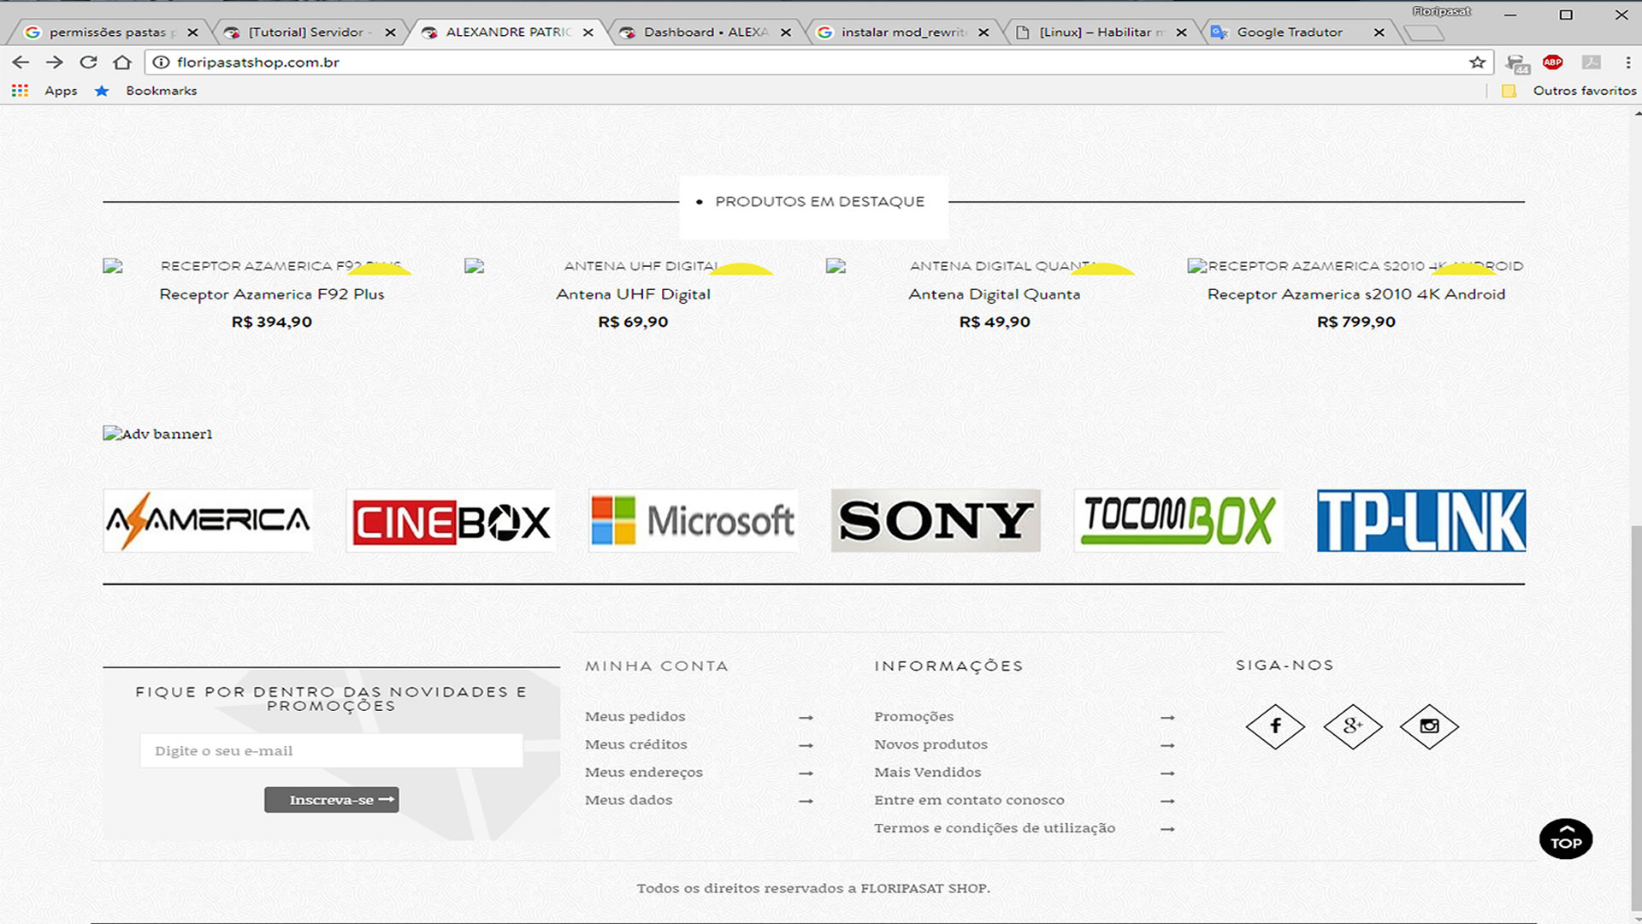Image resolution: width=1642 pixels, height=924 pixels.
Task: Click the email newsletter input field
Action: pos(331,751)
